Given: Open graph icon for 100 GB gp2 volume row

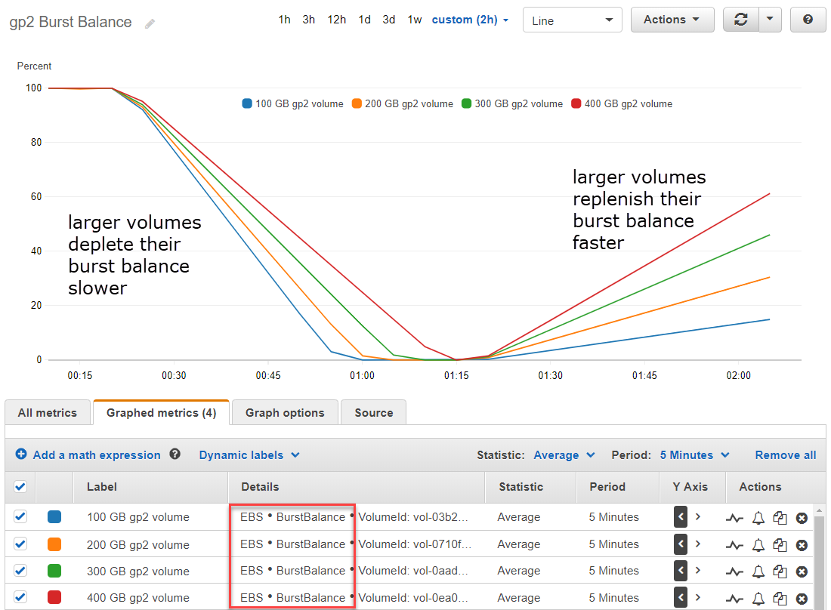Looking at the screenshot, I should click(x=734, y=518).
